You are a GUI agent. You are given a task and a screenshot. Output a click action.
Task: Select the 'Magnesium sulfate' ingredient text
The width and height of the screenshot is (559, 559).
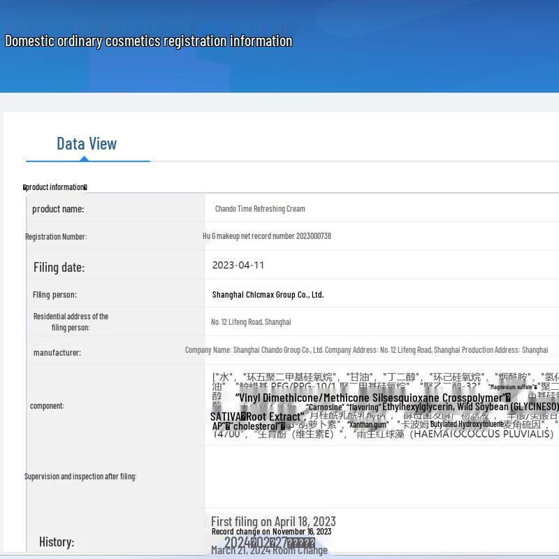[x=513, y=387]
